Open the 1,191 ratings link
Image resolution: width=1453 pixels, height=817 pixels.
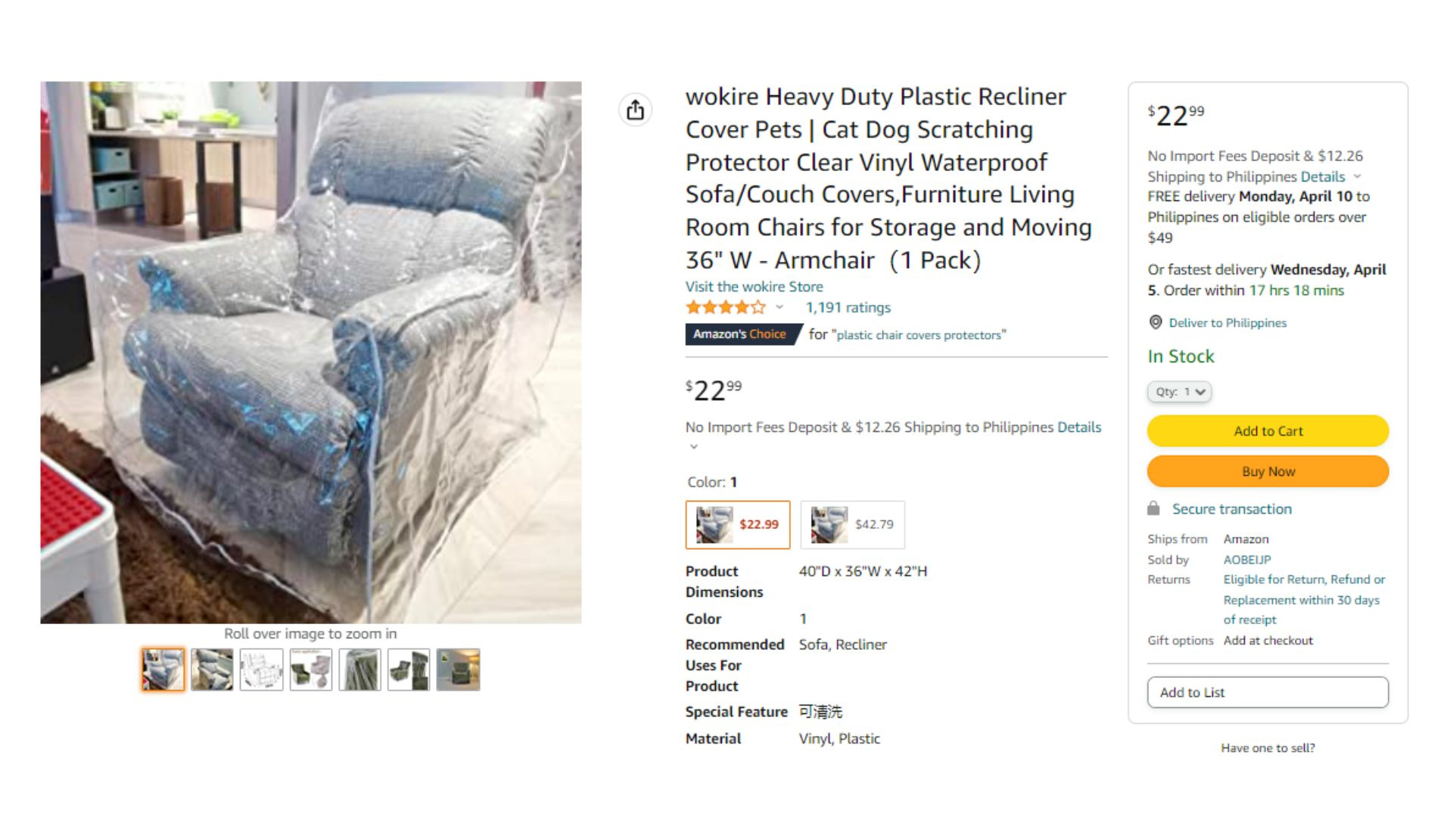[x=848, y=307]
